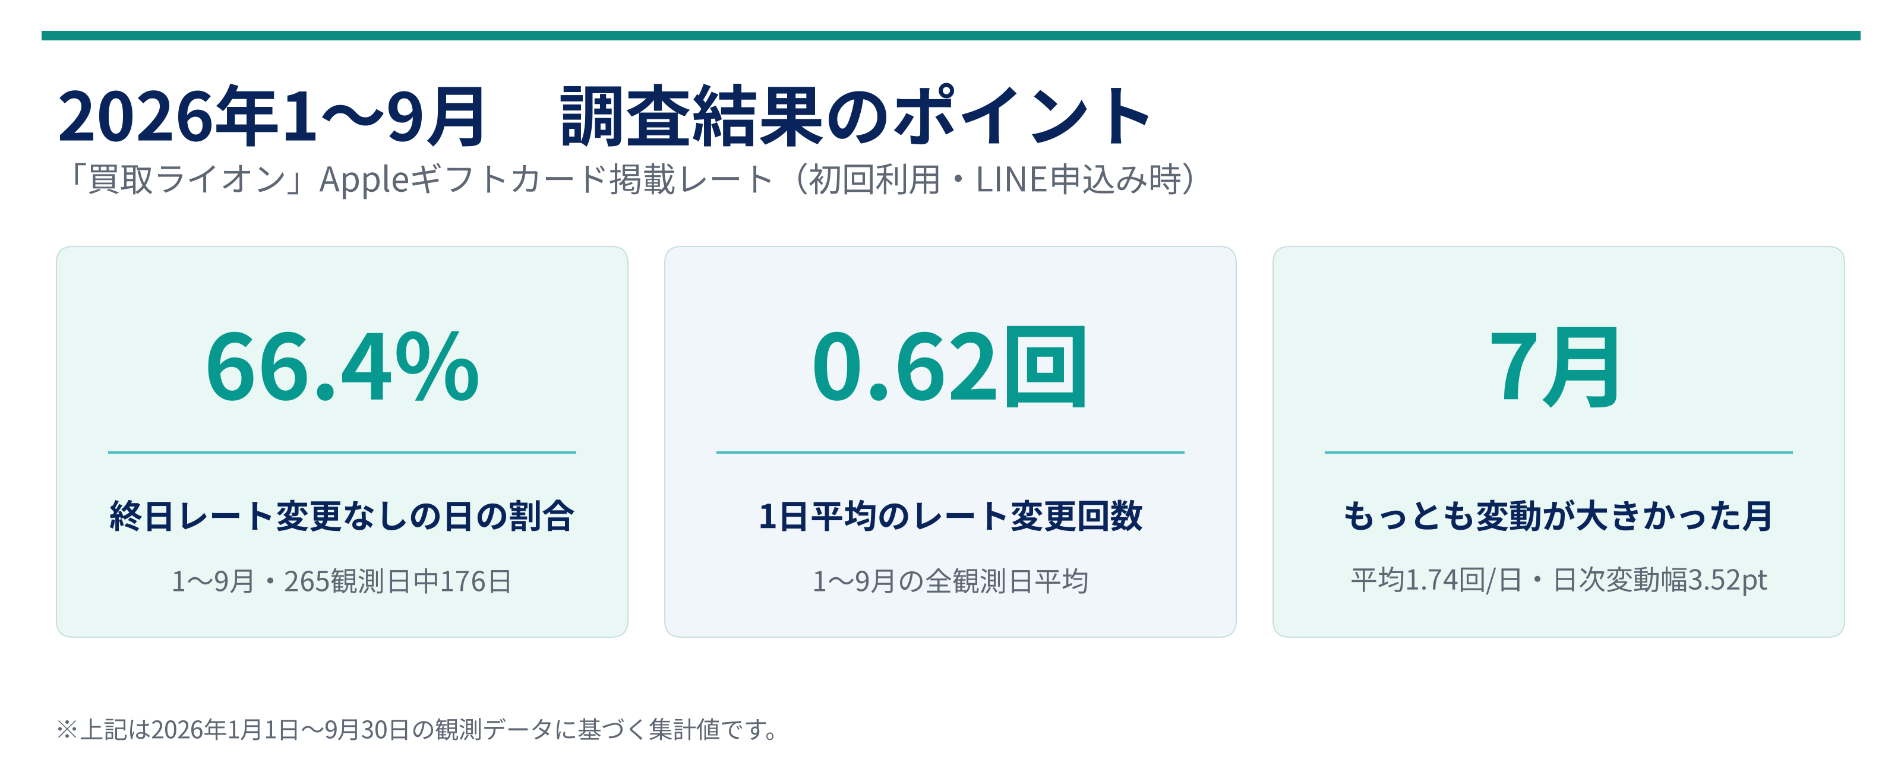
Task: Click label 終日レート変更なしの日の割合
Action: click(342, 516)
